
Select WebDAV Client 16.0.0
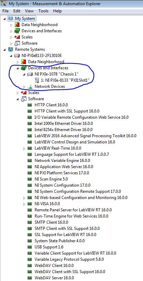[x=54, y=266]
